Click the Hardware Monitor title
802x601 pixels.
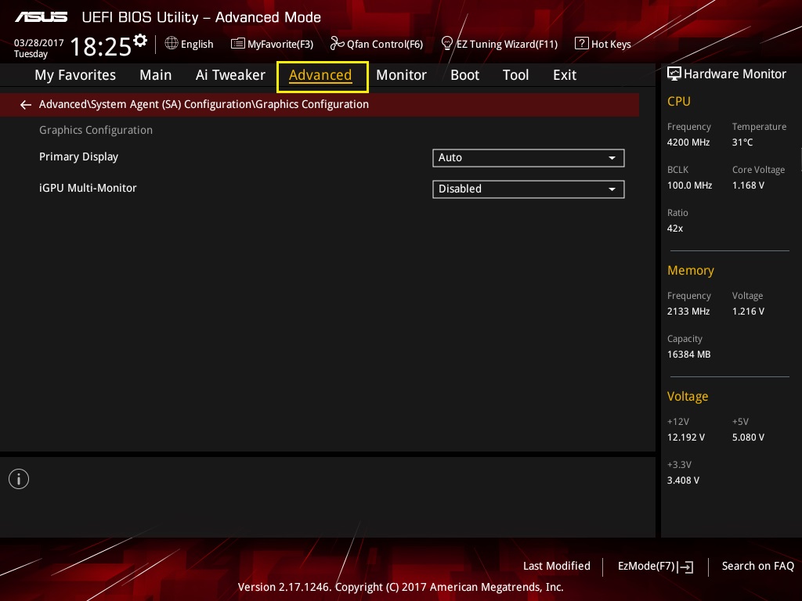tap(735, 74)
